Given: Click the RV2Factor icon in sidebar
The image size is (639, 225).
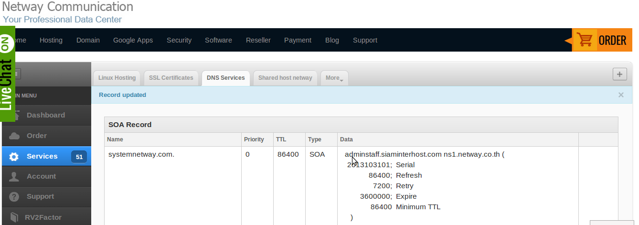Looking at the screenshot, I should (x=14, y=217).
